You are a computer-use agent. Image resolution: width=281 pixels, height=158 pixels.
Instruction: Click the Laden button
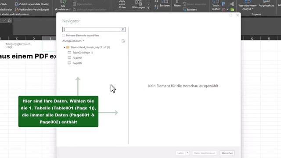click(180, 153)
